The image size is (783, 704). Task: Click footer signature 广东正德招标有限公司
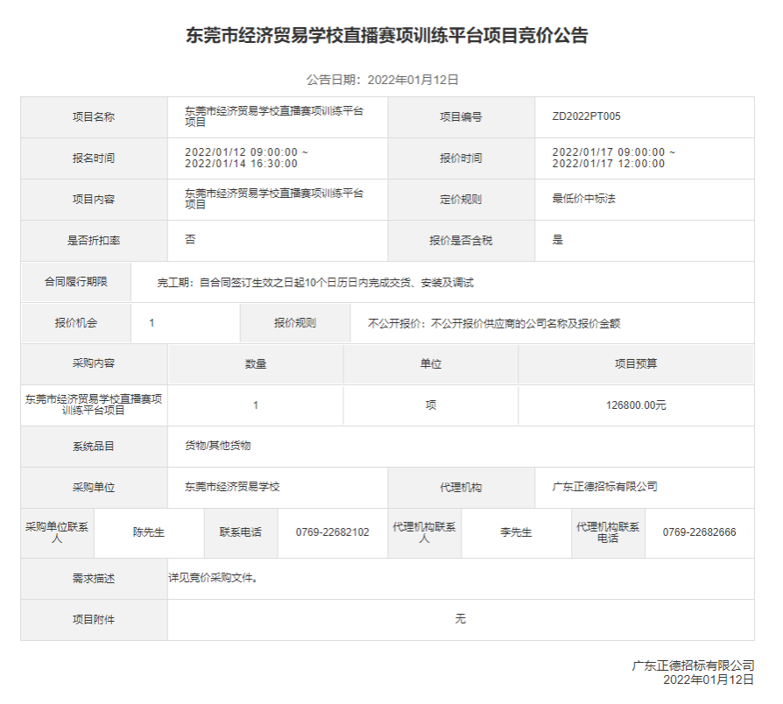[x=693, y=665]
